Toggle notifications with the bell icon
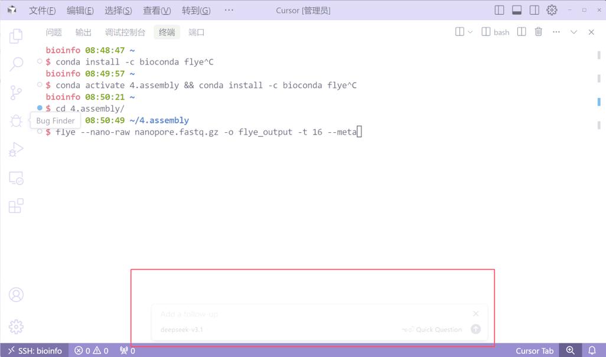The height and width of the screenshot is (357, 606). coord(592,351)
